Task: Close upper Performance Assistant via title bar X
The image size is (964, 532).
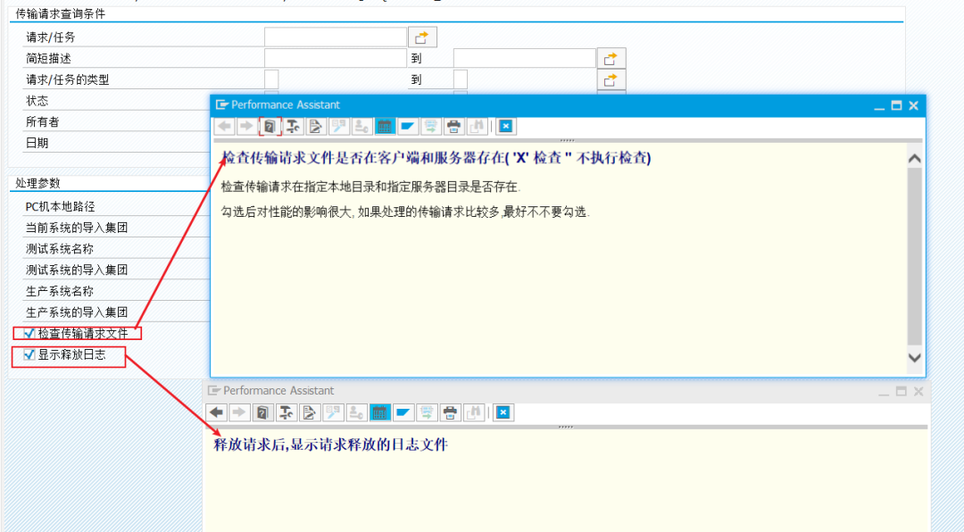Action: click(x=914, y=105)
